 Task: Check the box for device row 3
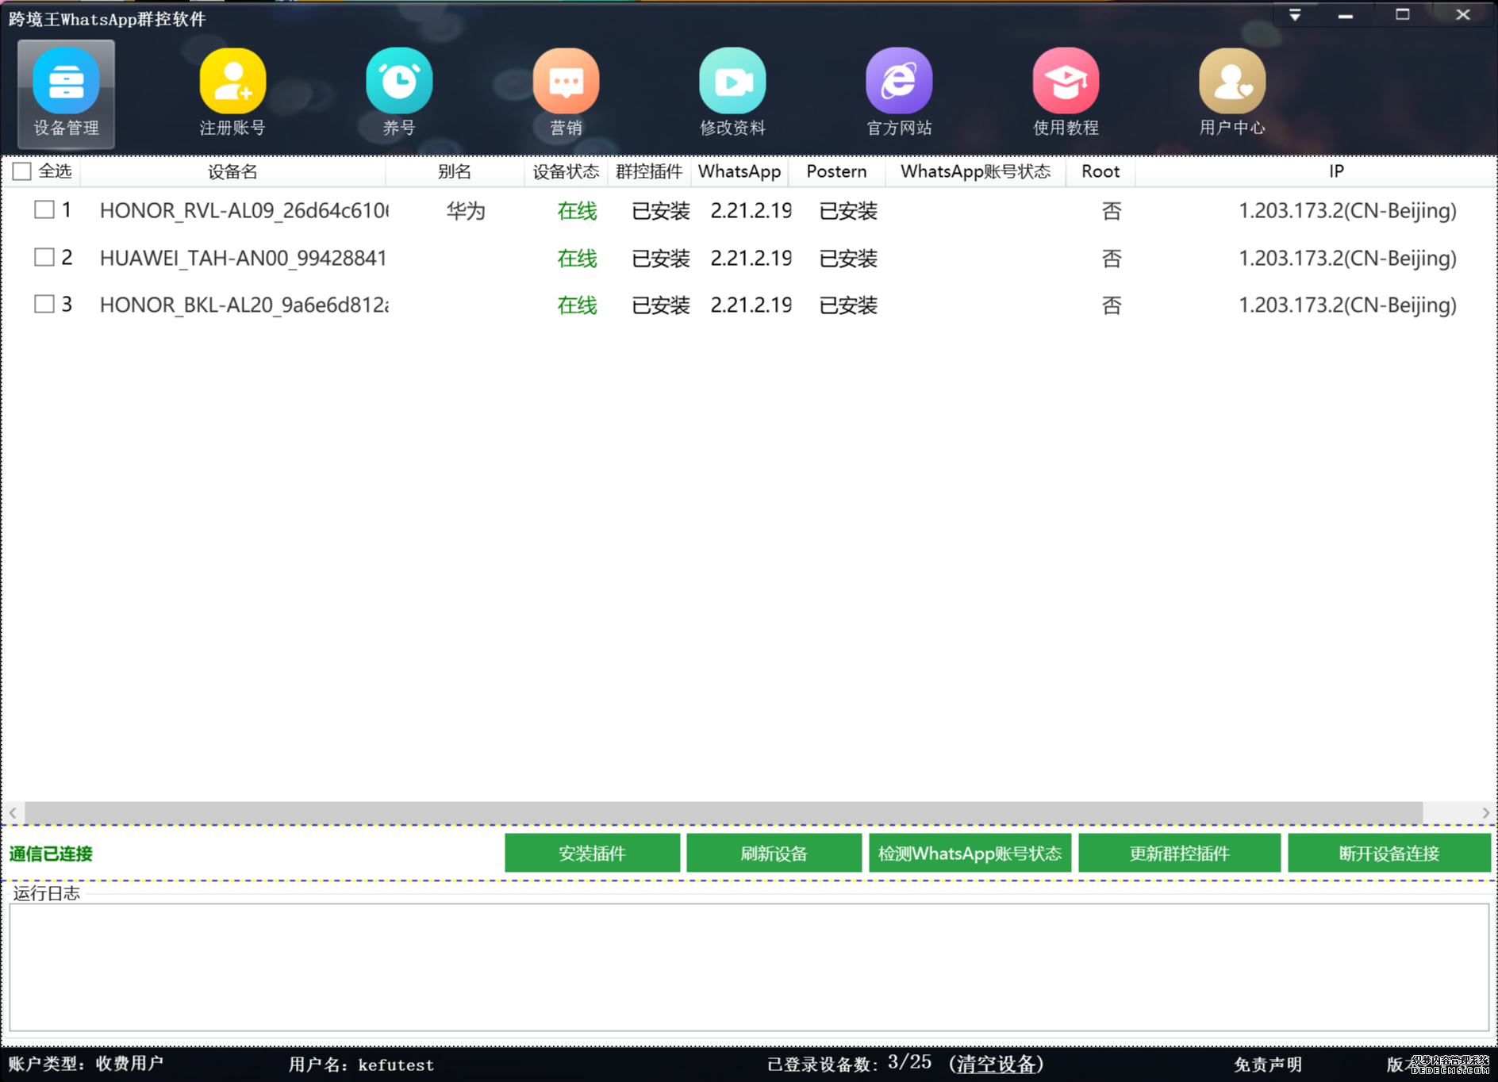[44, 305]
